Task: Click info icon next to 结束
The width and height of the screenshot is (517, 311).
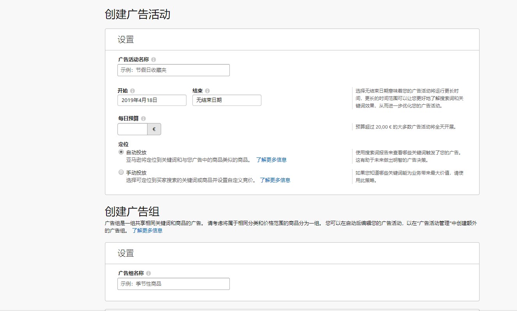Action: [207, 91]
